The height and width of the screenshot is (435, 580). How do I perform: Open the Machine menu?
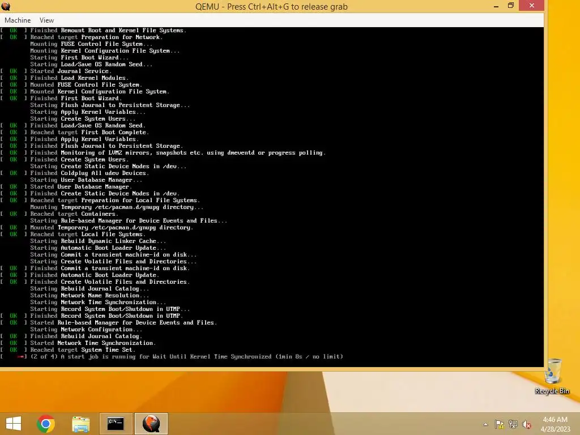tap(18, 20)
